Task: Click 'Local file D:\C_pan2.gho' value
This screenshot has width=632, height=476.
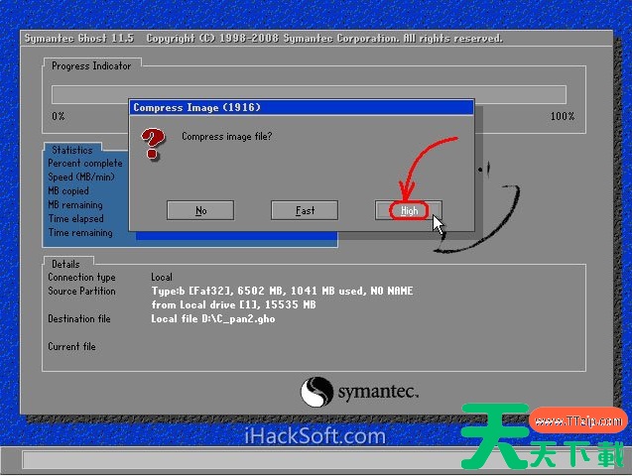Action: click(x=213, y=319)
